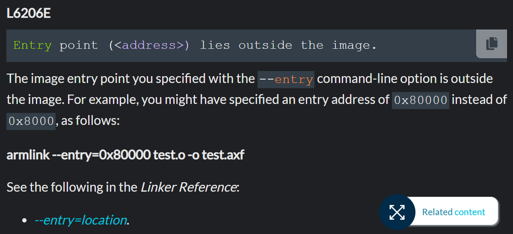Click the phrase lies in the error message
This screenshot has height=234, width=513.
pyautogui.click(x=215, y=45)
